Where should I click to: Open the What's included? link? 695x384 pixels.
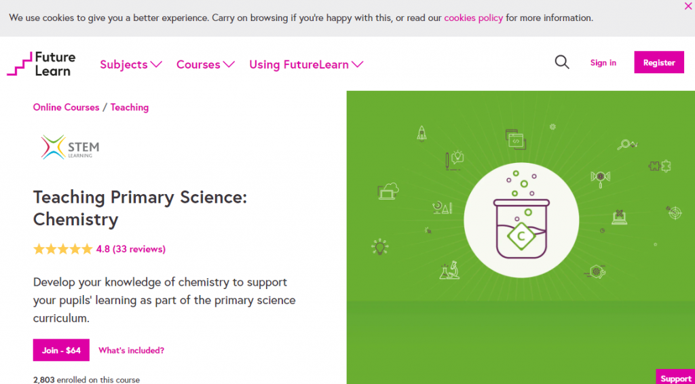point(131,351)
